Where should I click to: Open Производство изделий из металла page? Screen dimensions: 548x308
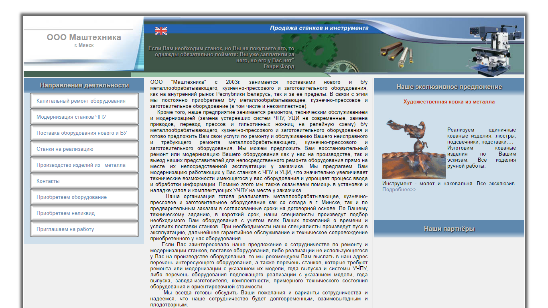pyautogui.click(x=84, y=165)
